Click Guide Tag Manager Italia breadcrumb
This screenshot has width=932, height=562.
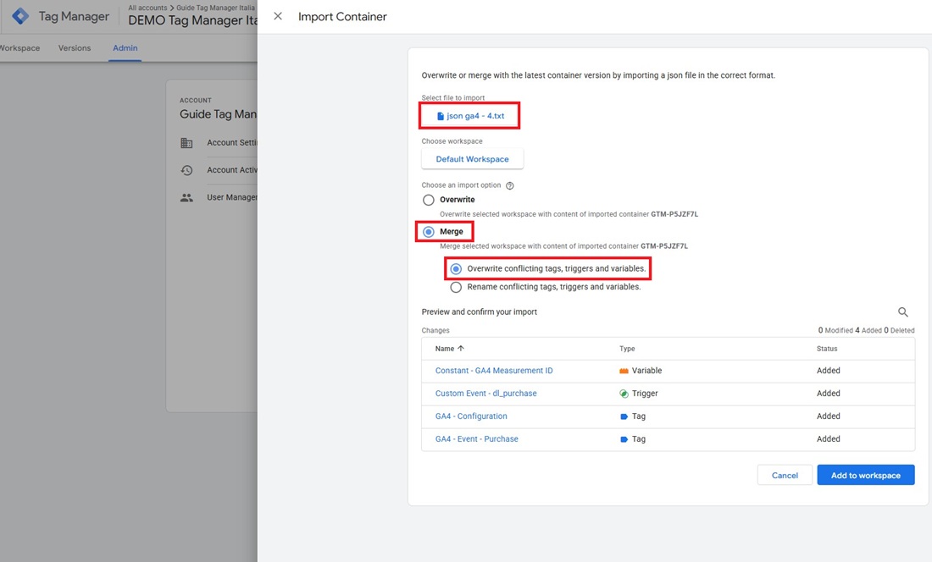[215, 8]
